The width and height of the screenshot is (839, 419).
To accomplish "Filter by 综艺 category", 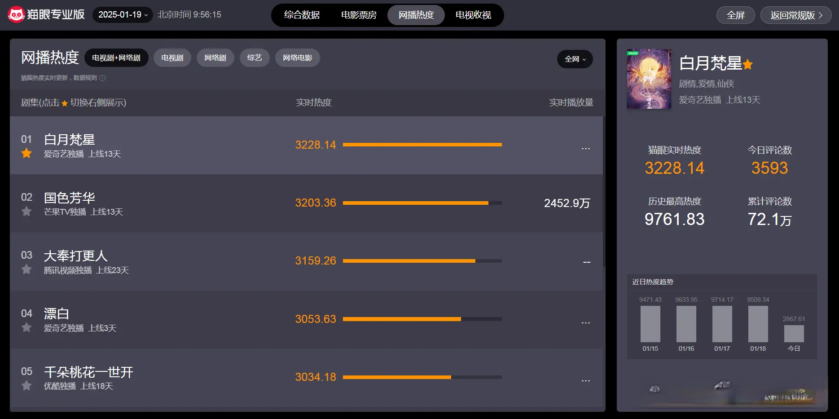I will [255, 58].
